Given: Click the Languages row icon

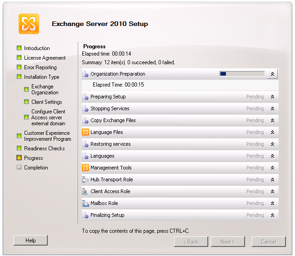Looking at the screenshot, I should 85,156.
